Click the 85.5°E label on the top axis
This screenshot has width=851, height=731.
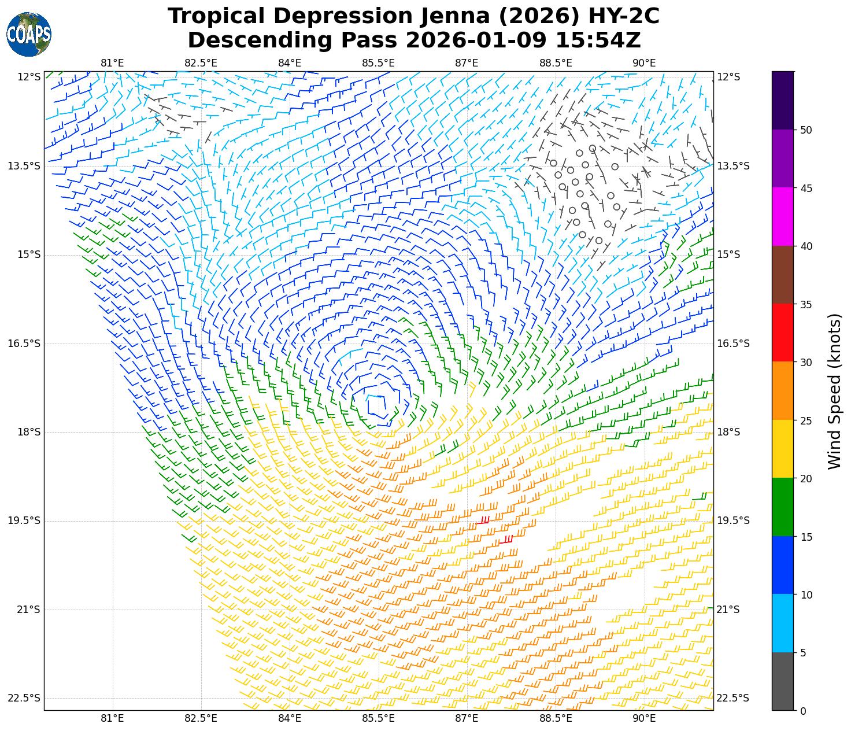378,62
